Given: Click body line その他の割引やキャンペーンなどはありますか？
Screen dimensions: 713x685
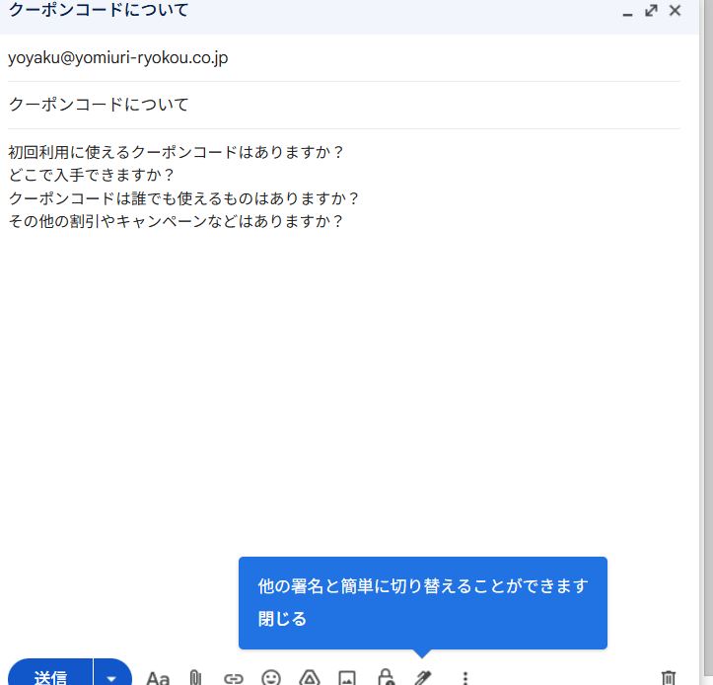Looking at the screenshot, I should [176, 222].
